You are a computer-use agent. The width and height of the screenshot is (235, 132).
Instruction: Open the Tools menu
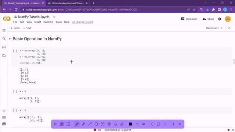59,22
